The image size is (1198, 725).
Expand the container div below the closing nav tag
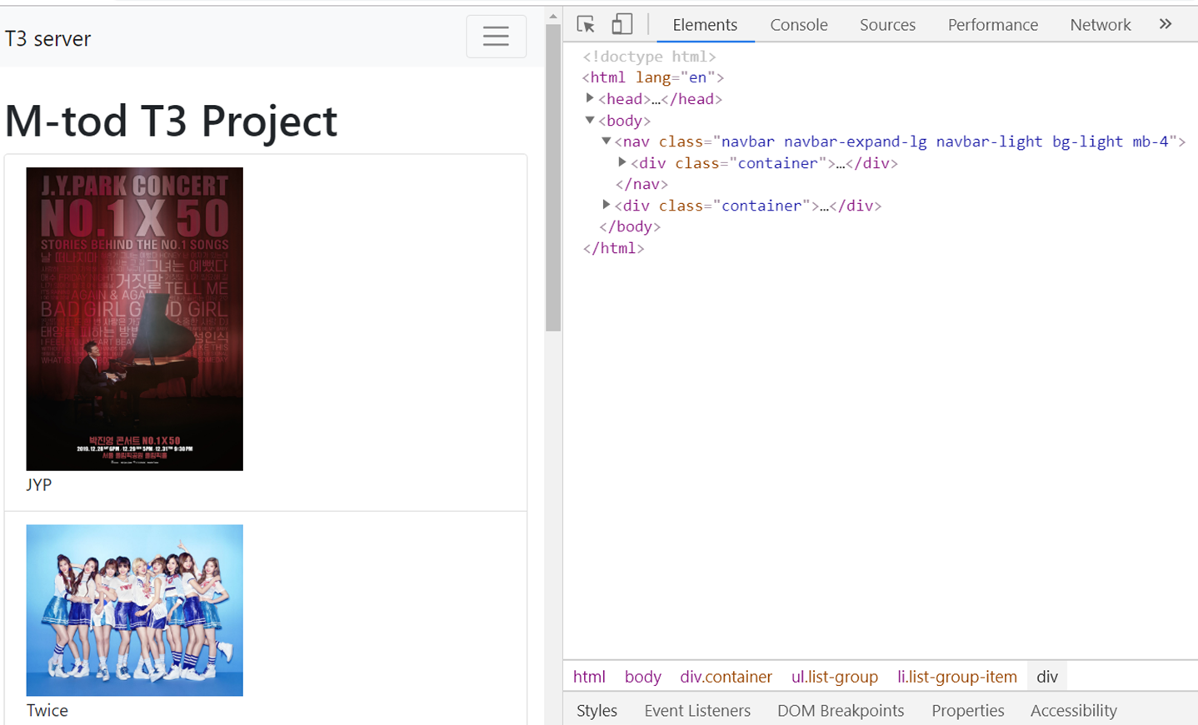(606, 205)
